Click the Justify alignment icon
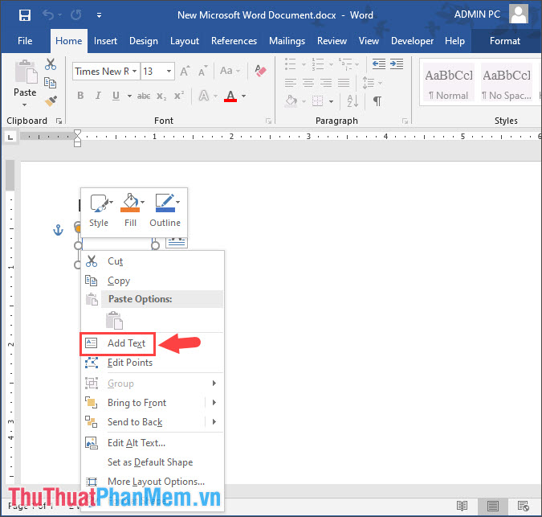 (x=344, y=83)
